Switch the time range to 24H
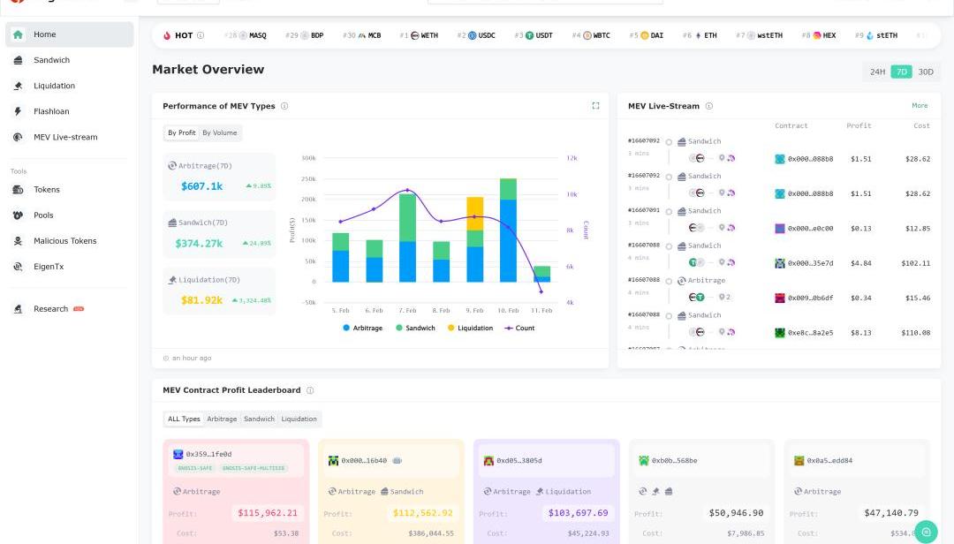 coord(877,72)
